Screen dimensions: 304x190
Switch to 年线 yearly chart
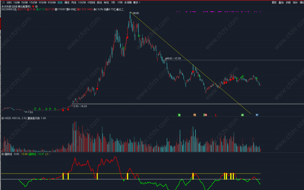[x=106, y=3]
